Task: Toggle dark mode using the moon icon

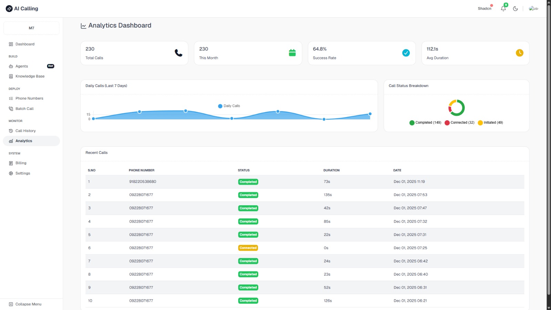Action: (516, 8)
